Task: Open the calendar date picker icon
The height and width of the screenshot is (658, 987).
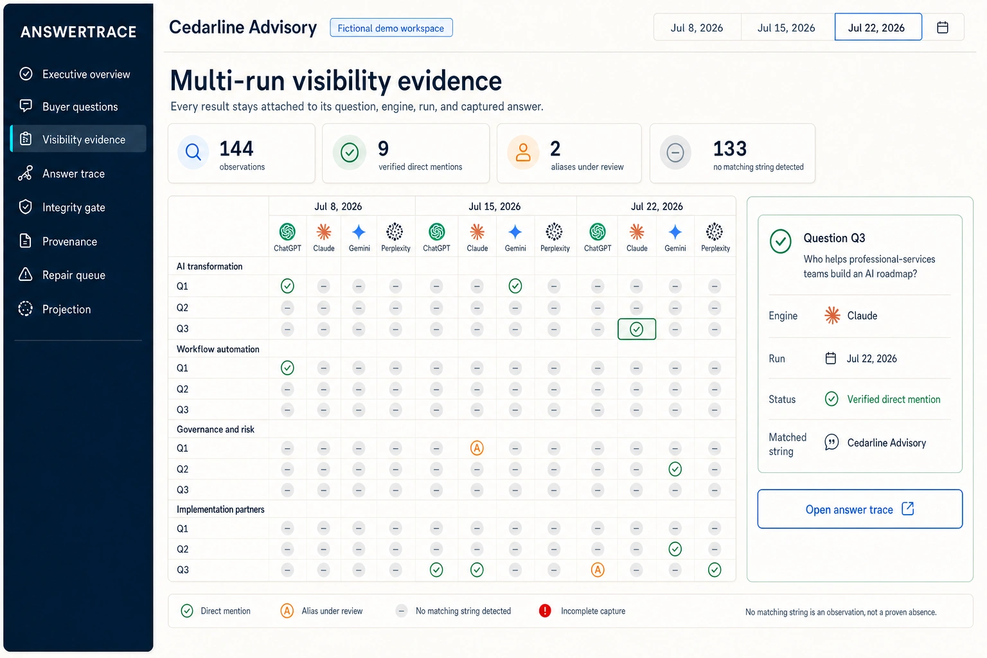Action: coord(943,28)
